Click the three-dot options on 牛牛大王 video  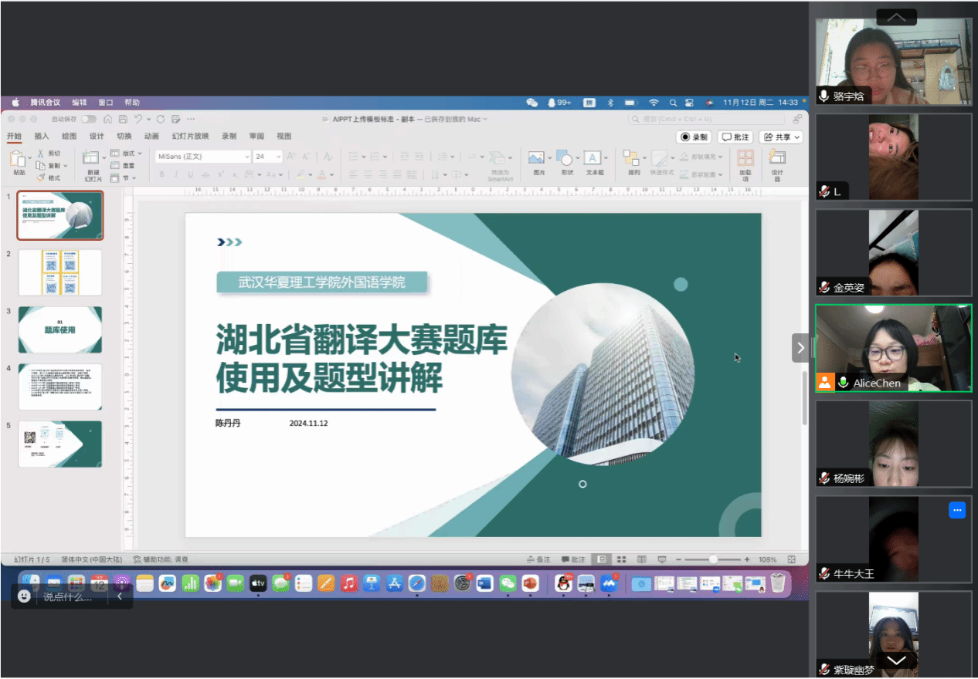coord(957,510)
